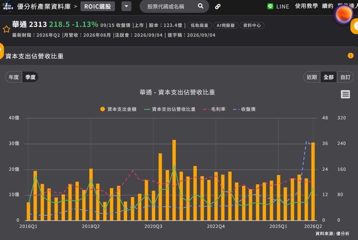The image size is (358, 240).
Task: Click the 最新財報：2026年Q2 text
Action: click(x=36, y=35)
